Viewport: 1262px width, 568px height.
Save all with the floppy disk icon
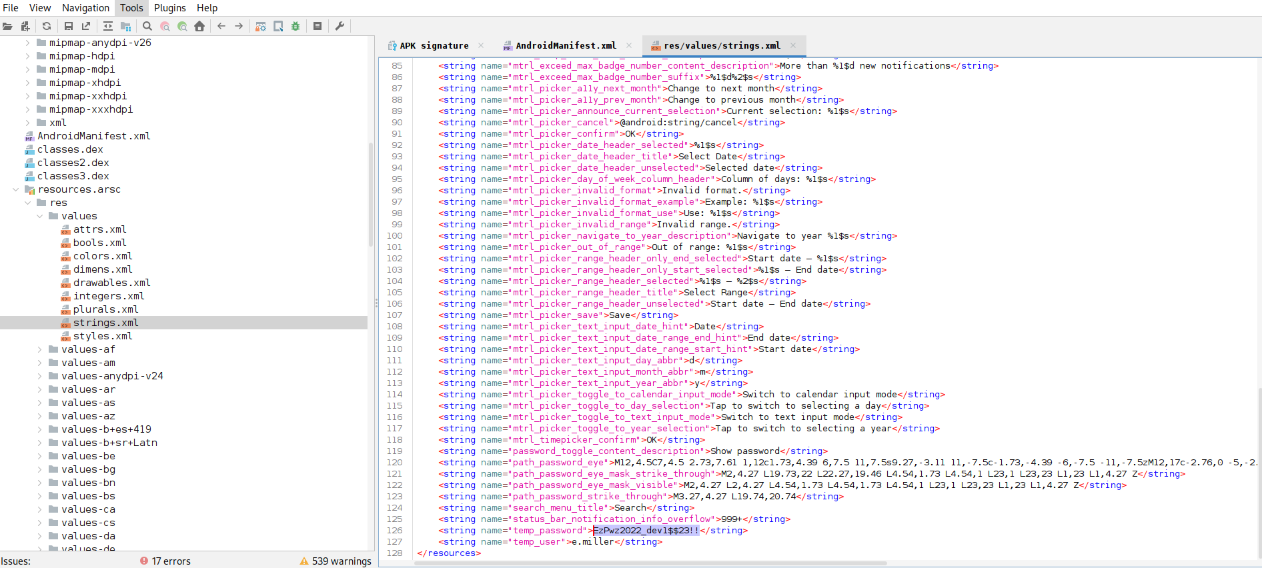click(68, 26)
